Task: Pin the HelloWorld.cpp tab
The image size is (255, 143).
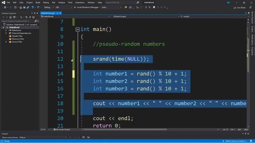Action: click(57, 13)
